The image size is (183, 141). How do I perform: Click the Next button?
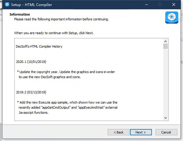point(141,132)
